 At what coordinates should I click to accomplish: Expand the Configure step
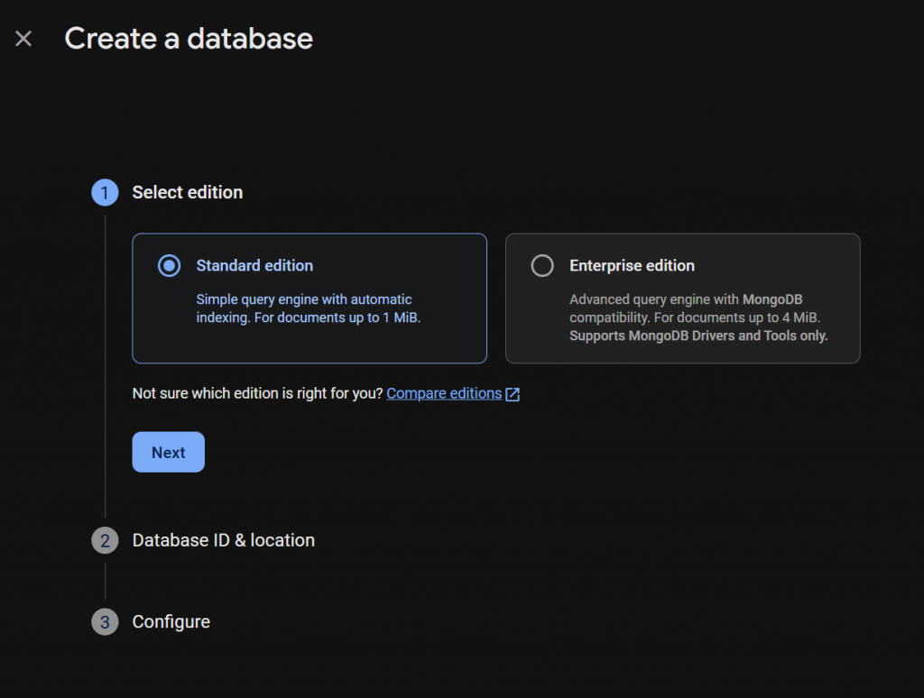(171, 621)
